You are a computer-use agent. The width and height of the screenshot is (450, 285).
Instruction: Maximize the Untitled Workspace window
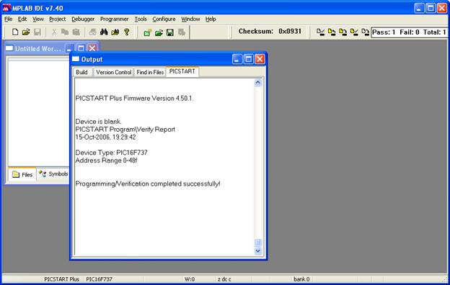[x=81, y=48]
